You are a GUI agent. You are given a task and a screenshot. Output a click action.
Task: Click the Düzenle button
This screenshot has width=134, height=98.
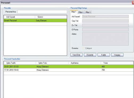pos(90,55)
